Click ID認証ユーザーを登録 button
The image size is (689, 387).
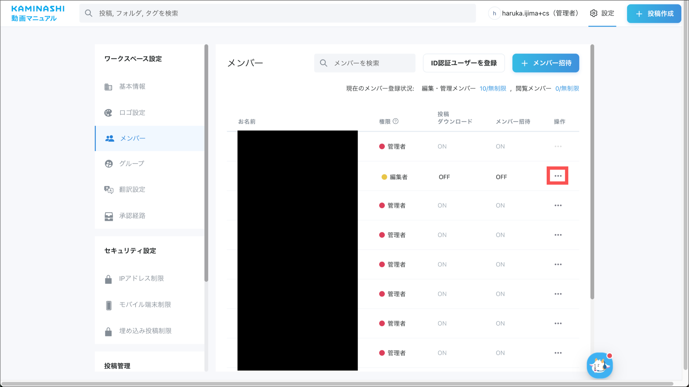464,63
